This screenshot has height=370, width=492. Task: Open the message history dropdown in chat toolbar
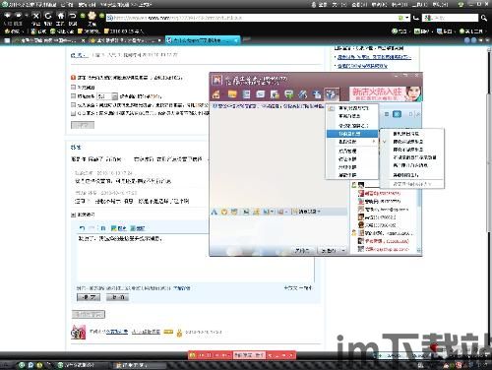305,212
